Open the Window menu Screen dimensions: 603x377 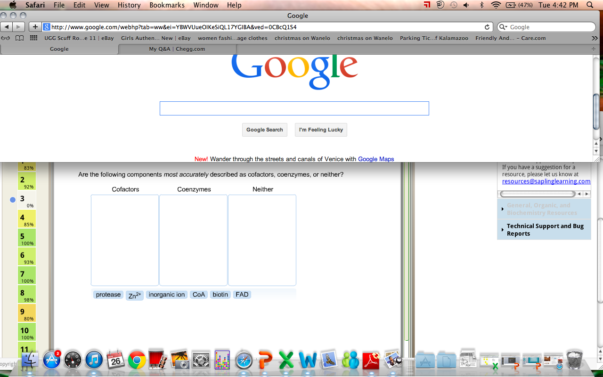pyautogui.click(x=206, y=5)
